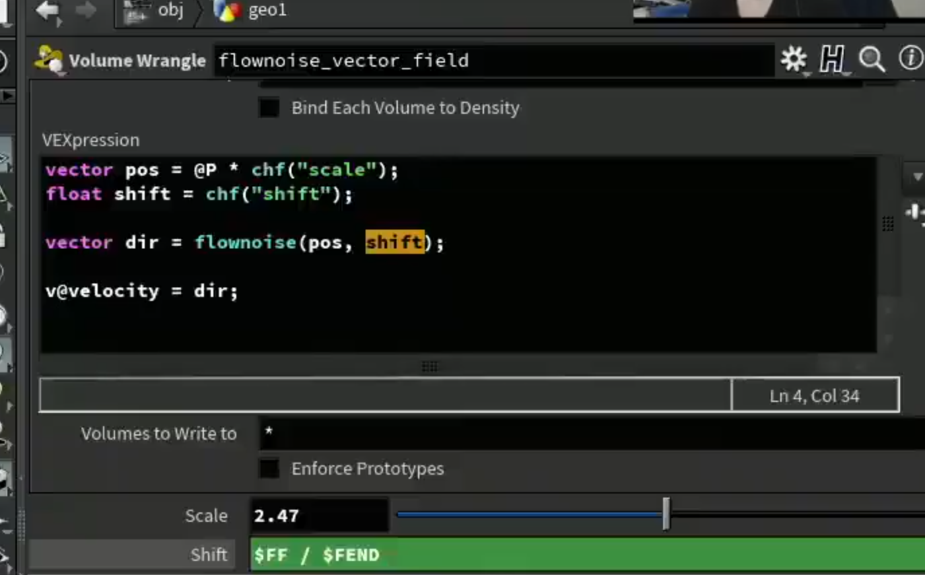Click the node name flownoise_vector_field field
925x575 pixels.
point(495,61)
